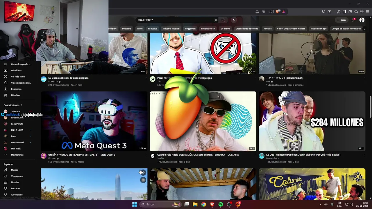The width and height of the screenshot is (372, 209).
Task: Open the browser hamburger menu
Action: click(x=368, y=12)
